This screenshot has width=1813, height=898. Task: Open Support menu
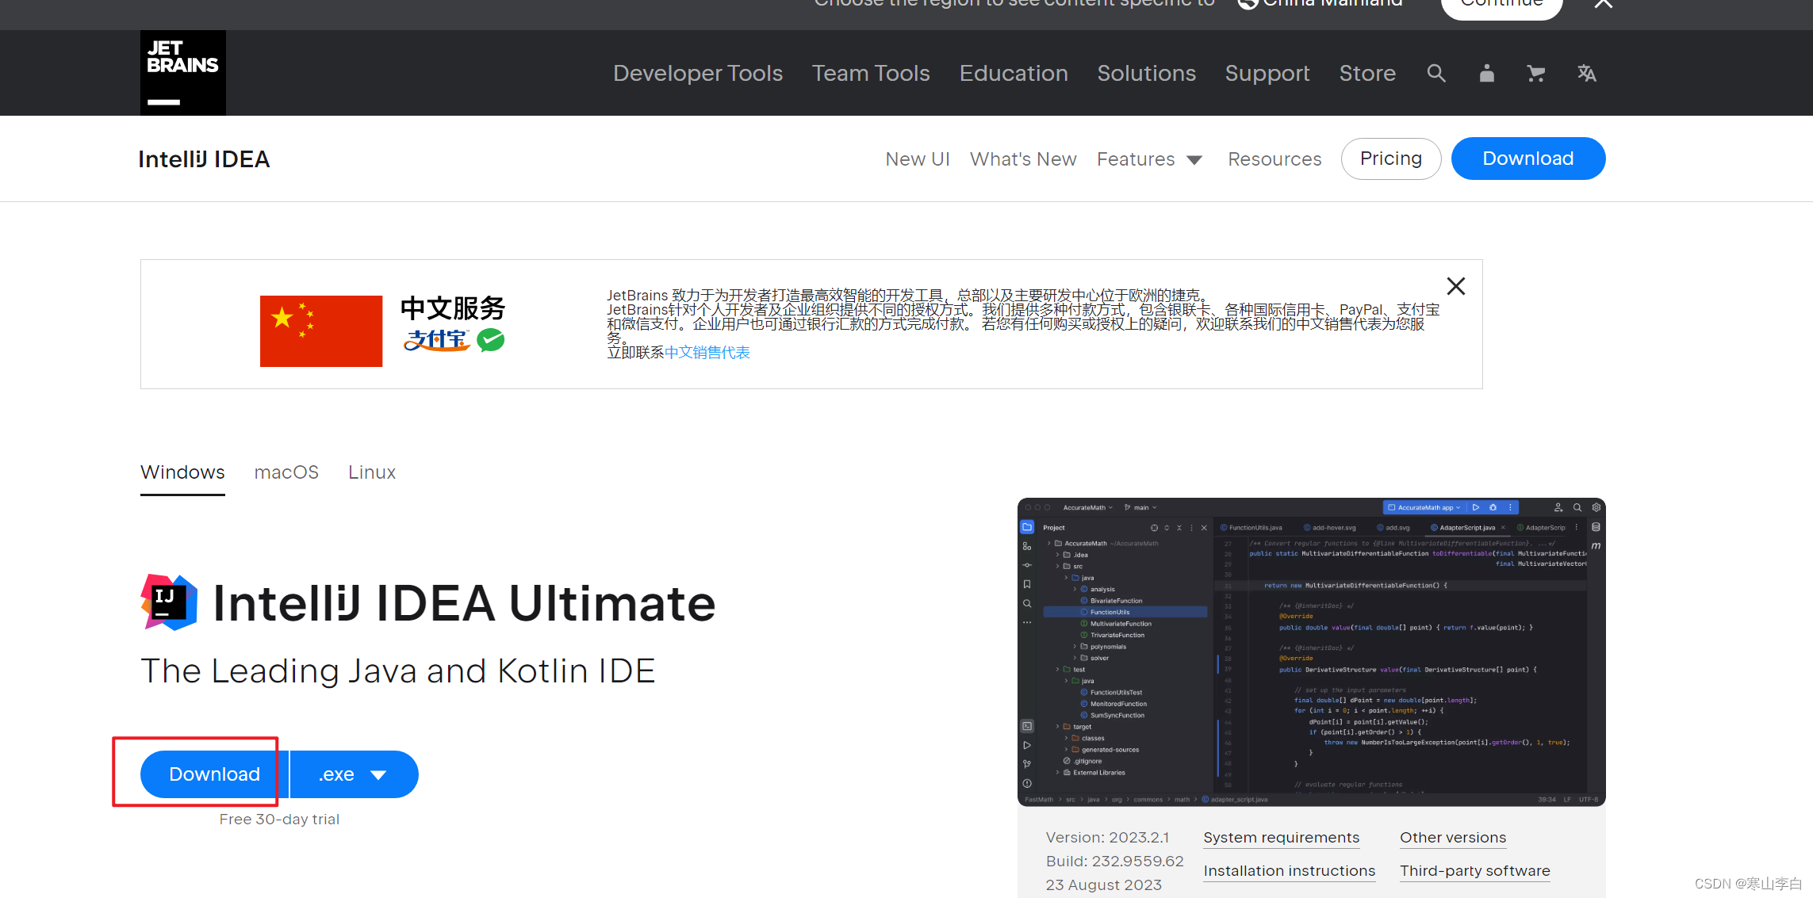pyautogui.click(x=1267, y=74)
